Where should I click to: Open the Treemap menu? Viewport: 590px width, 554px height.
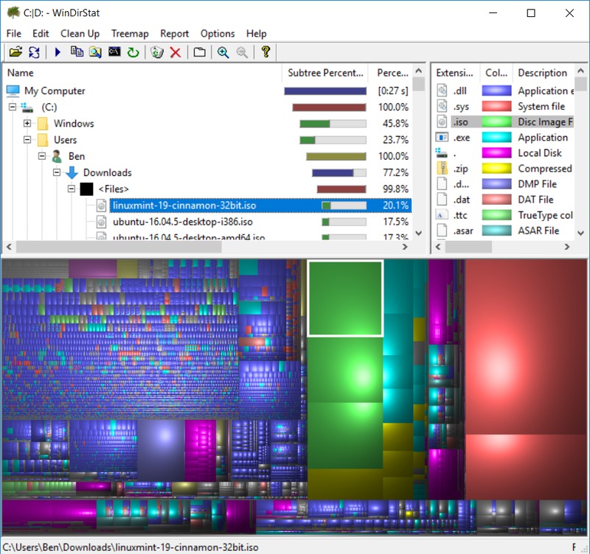point(130,33)
